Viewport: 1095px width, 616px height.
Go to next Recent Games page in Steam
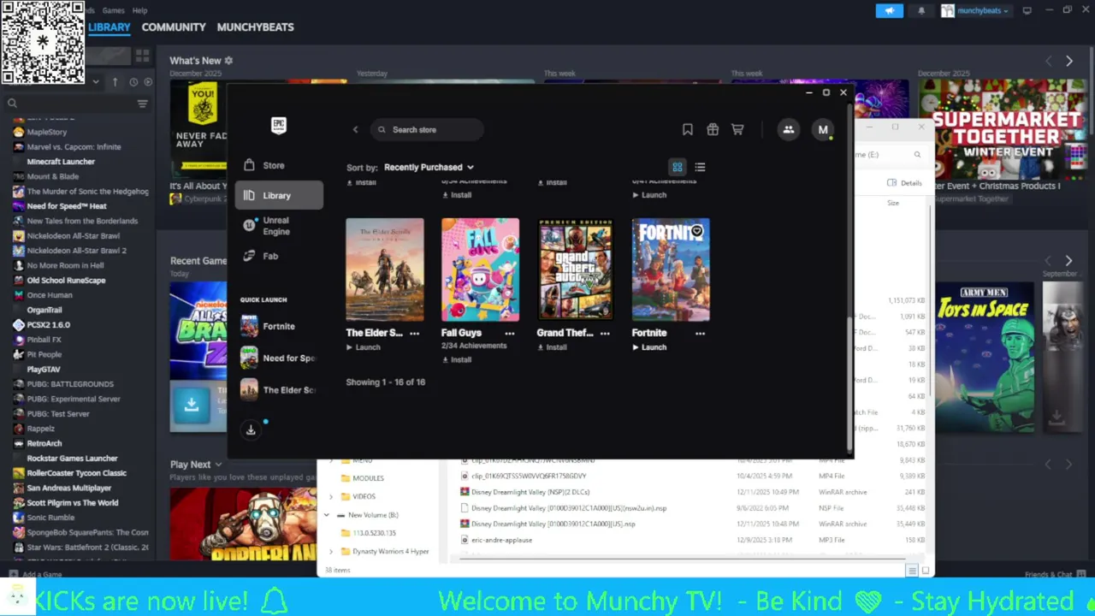click(x=1068, y=260)
